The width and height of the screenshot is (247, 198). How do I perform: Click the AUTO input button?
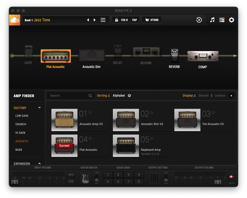(x=71, y=175)
